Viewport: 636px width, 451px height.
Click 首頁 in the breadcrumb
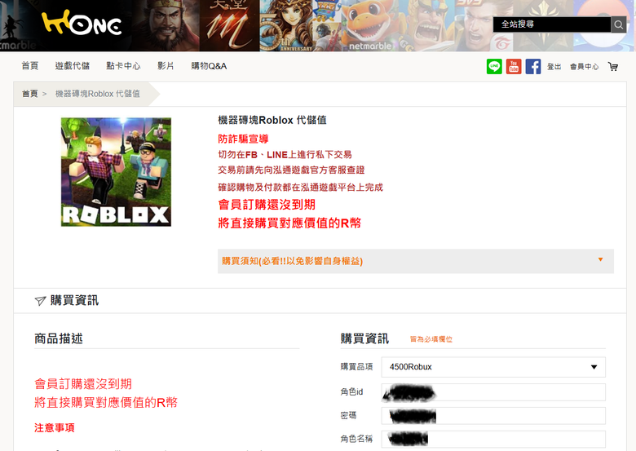point(29,94)
